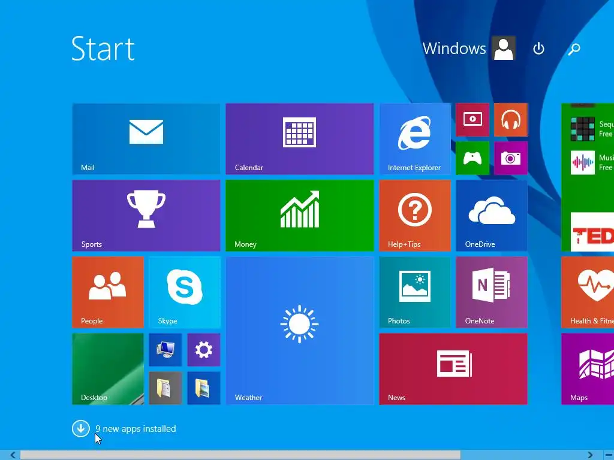This screenshot has height=460, width=614.
Task: Click the horizontal scrollbar thumb
Action: coord(240,455)
